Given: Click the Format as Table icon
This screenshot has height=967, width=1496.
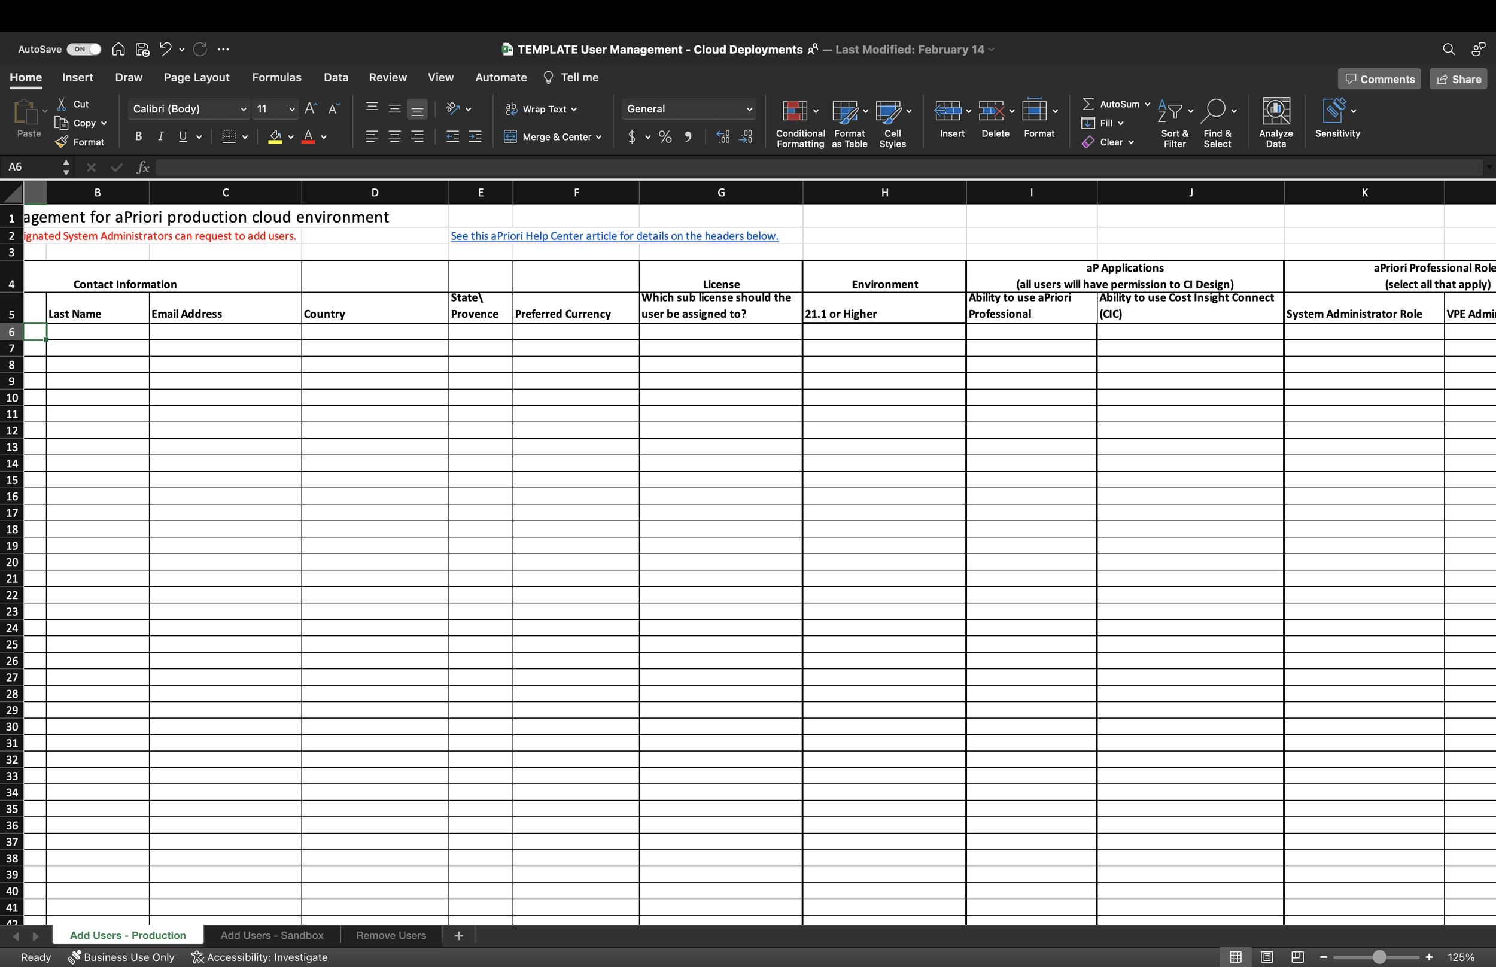Looking at the screenshot, I should point(844,112).
